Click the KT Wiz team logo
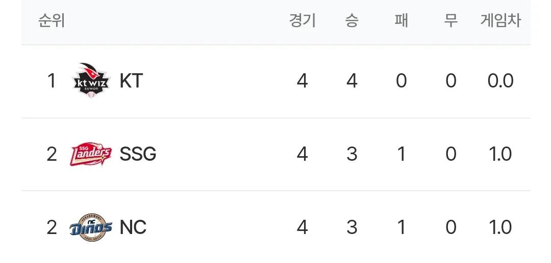Viewport: 551px width, 263px height. coord(91,80)
